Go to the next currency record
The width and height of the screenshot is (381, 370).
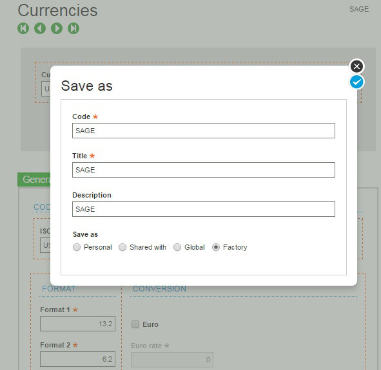(57, 28)
